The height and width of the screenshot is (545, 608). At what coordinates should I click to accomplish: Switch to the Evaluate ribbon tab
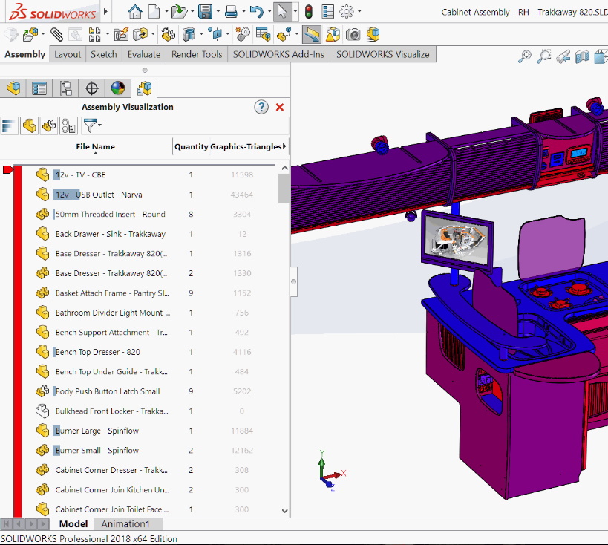pyautogui.click(x=143, y=54)
